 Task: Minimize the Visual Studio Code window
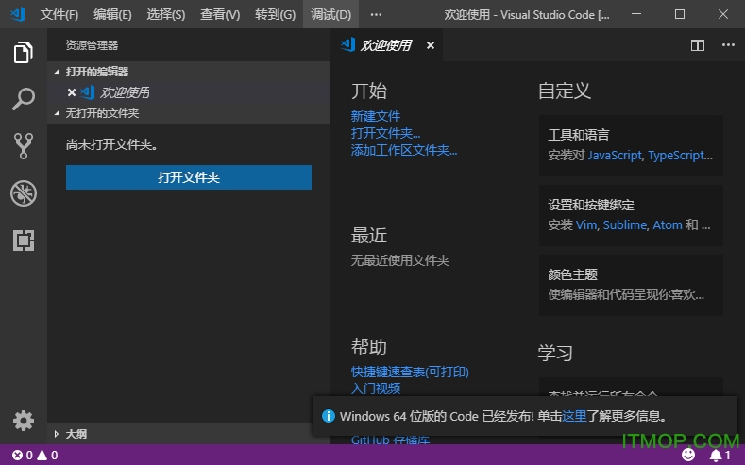click(x=636, y=15)
